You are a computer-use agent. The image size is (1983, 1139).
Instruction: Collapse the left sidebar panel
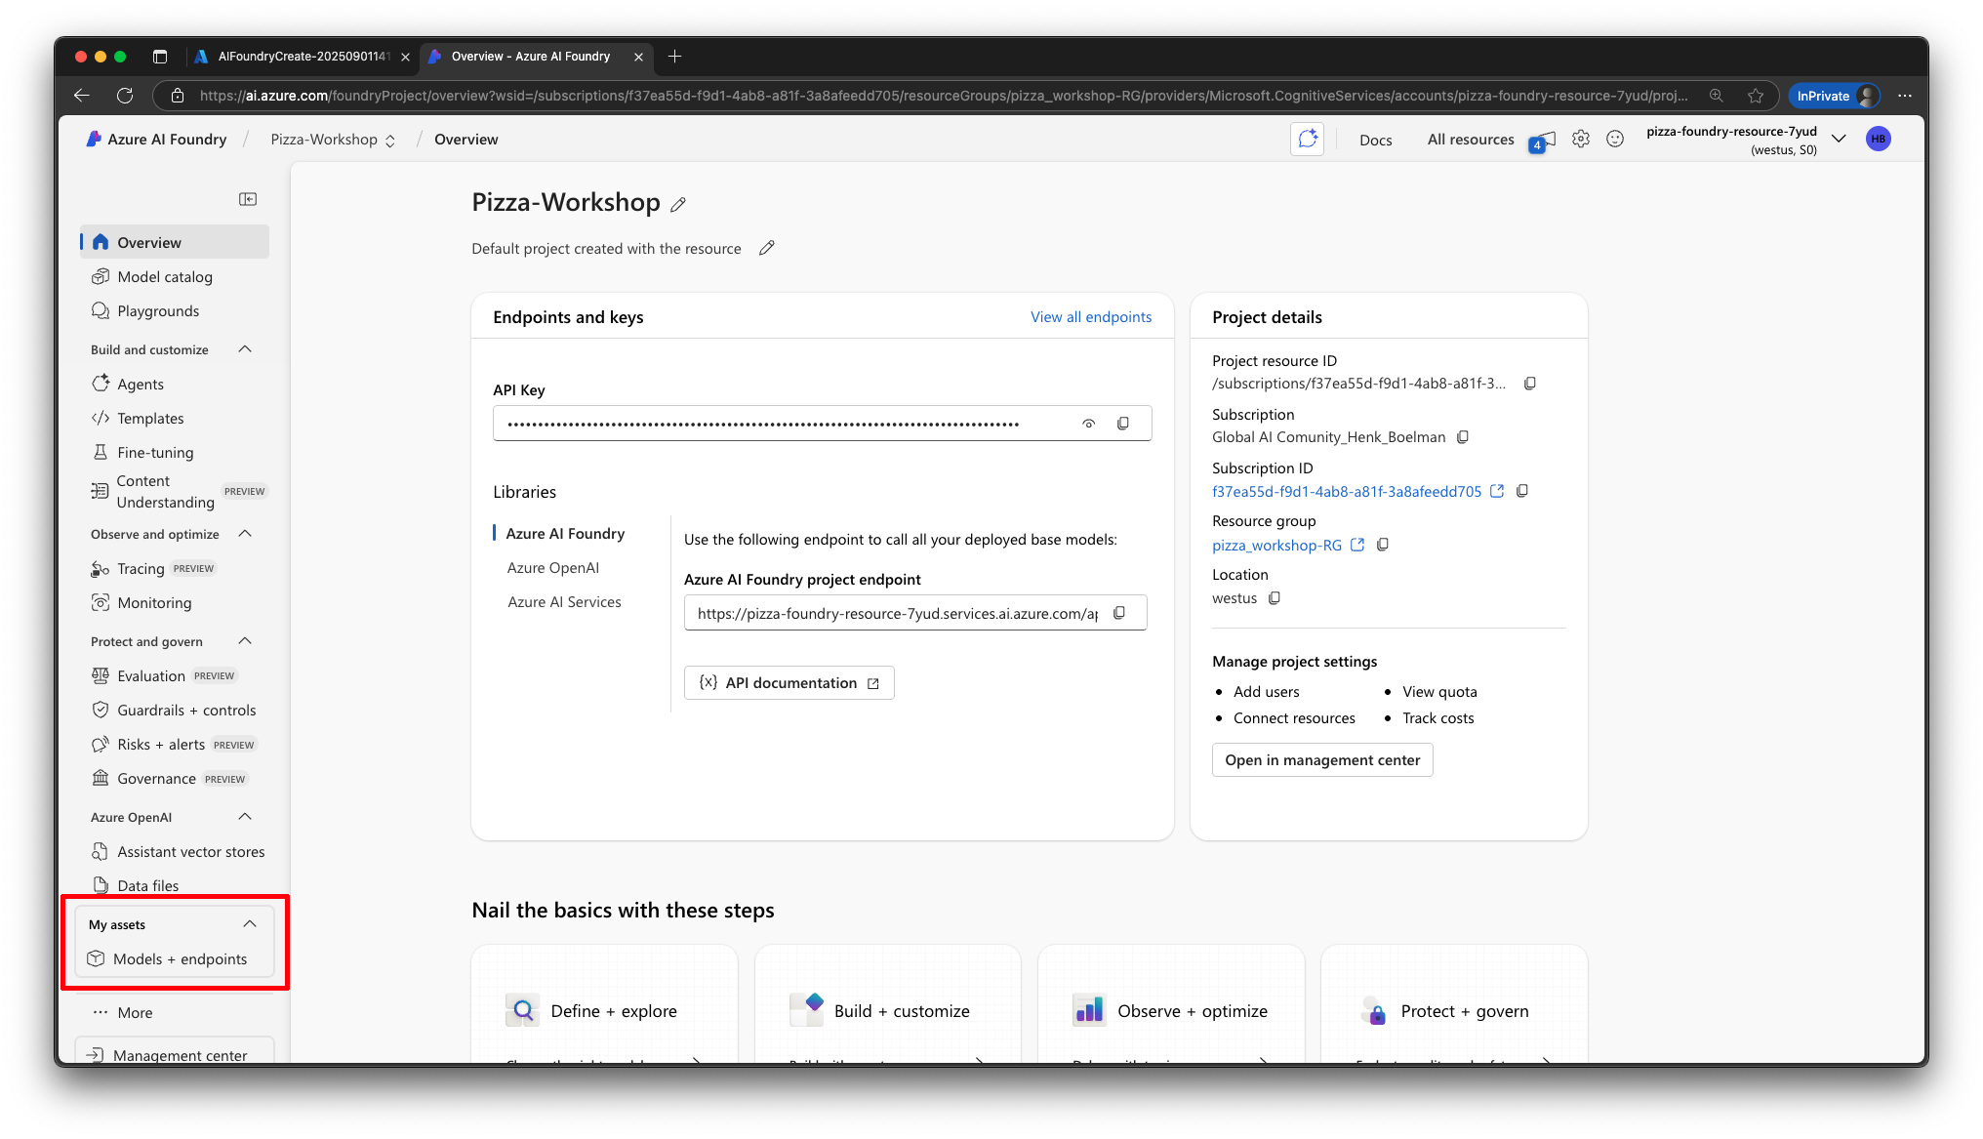point(248,199)
